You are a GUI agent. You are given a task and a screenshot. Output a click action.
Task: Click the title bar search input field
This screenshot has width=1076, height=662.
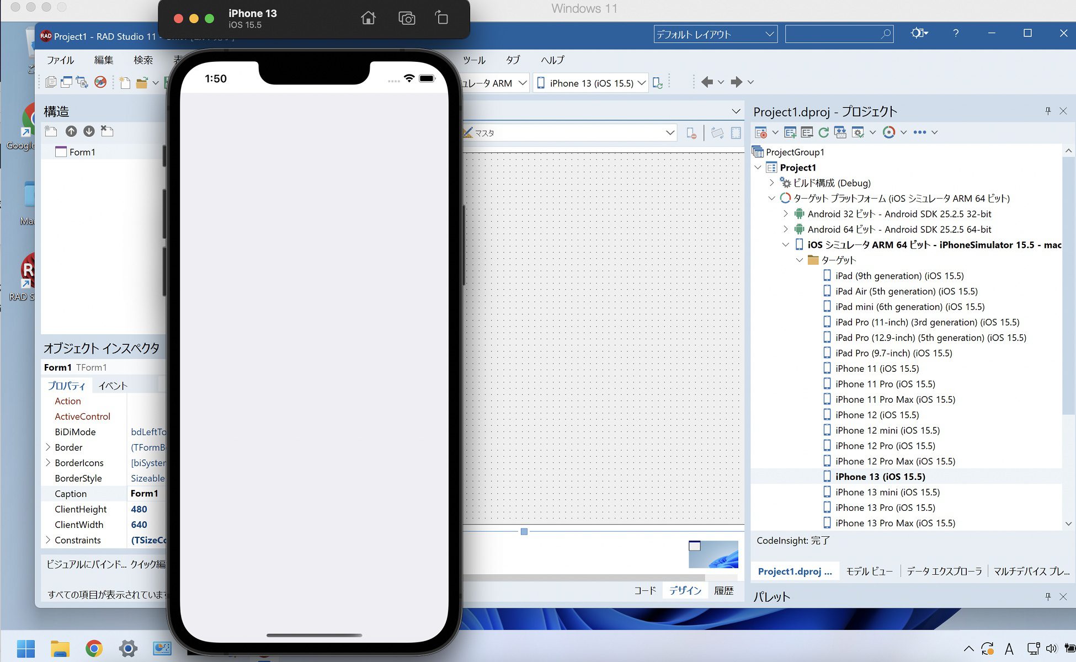pos(839,34)
